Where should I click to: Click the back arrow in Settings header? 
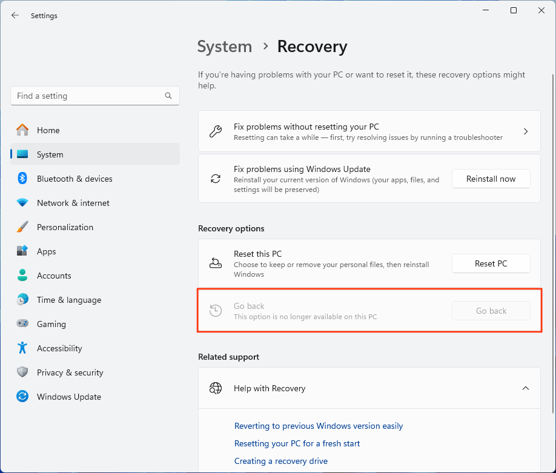click(15, 16)
